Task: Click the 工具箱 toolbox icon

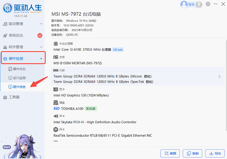Action: click(5, 97)
